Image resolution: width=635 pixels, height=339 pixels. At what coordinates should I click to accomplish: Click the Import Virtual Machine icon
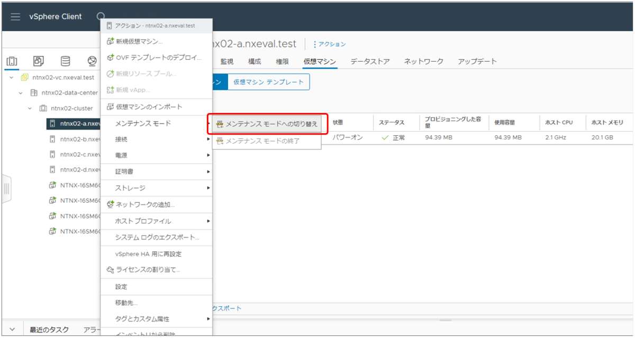click(110, 107)
